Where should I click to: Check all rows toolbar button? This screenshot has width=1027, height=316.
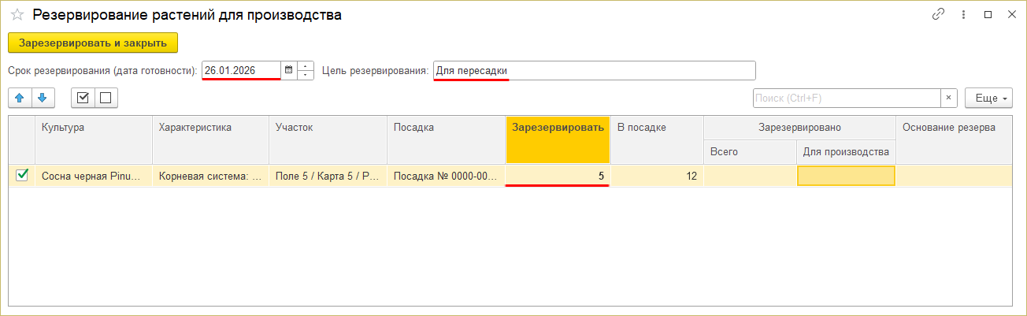click(x=83, y=98)
